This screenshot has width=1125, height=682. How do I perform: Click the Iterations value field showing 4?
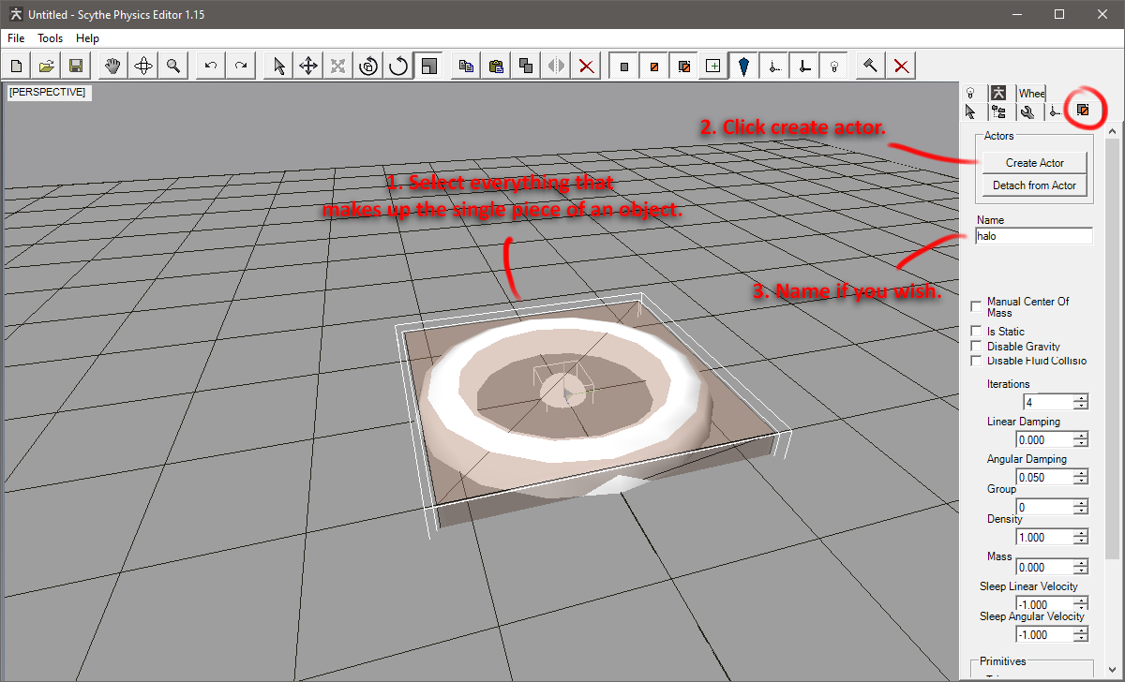pos(1048,402)
